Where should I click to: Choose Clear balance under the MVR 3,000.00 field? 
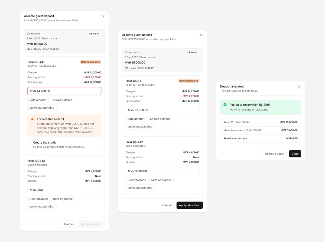[x=137, y=180]
